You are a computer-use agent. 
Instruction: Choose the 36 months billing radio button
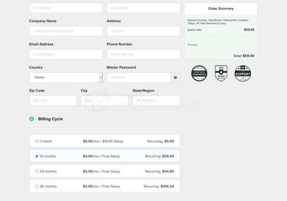[x=37, y=186]
